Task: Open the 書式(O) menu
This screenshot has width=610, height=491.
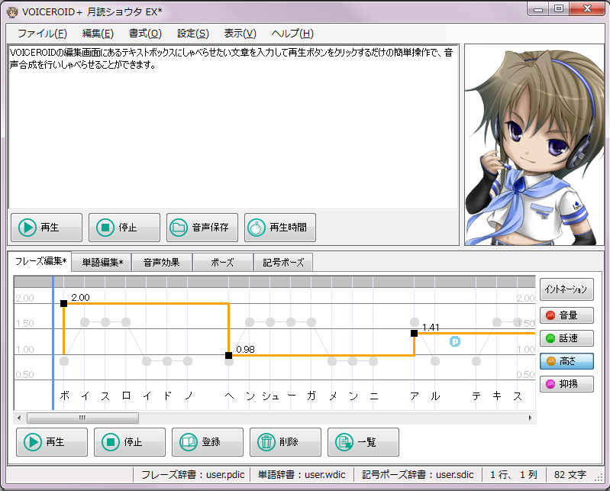Action: pos(145,34)
